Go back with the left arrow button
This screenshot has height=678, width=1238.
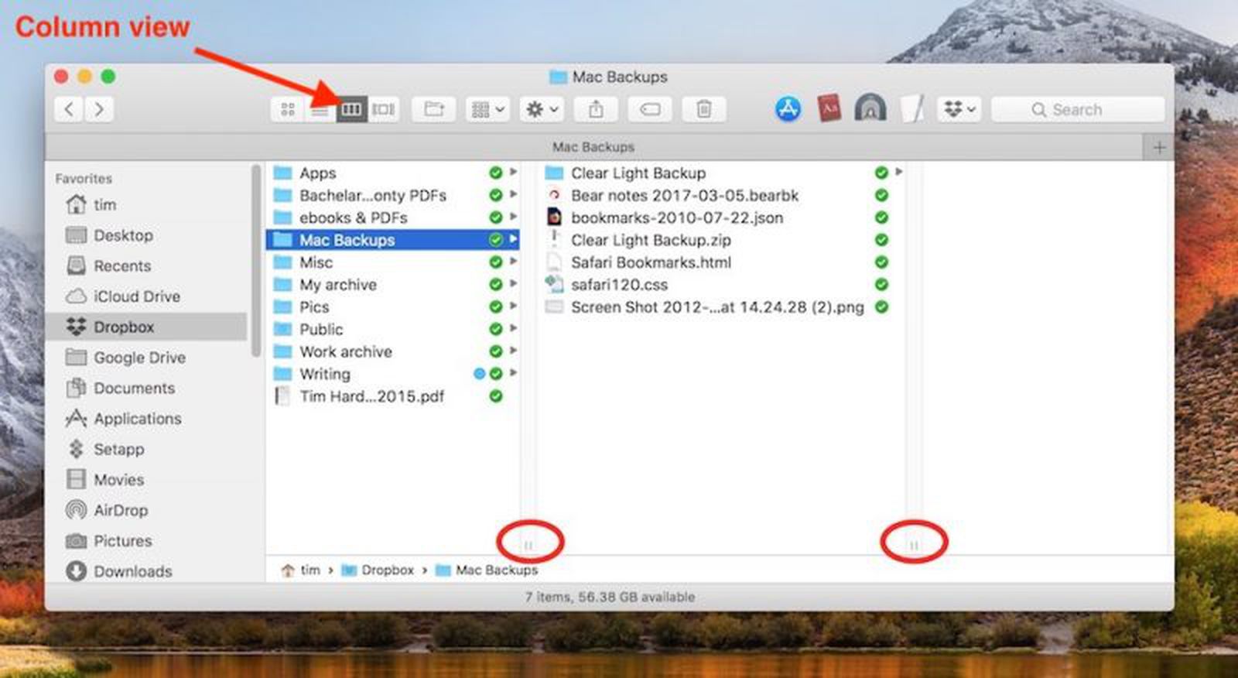pos(69,109)
